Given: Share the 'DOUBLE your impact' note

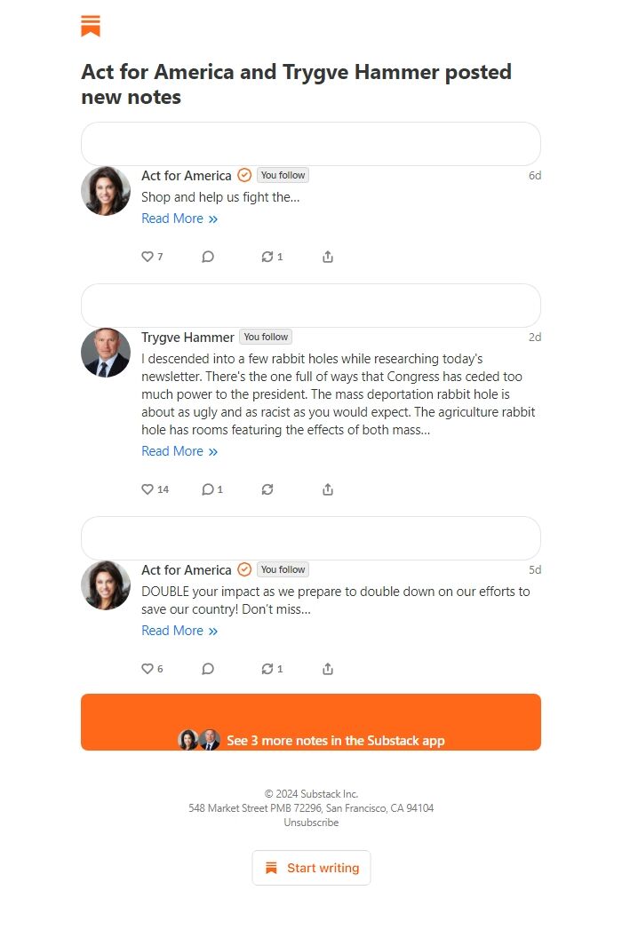Looking at the screenshot, I should [328, 669].
